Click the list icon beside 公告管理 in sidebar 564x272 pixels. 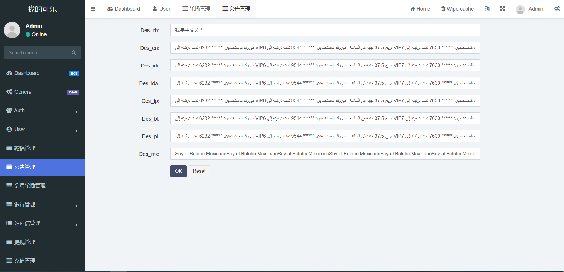coord(9,167)
